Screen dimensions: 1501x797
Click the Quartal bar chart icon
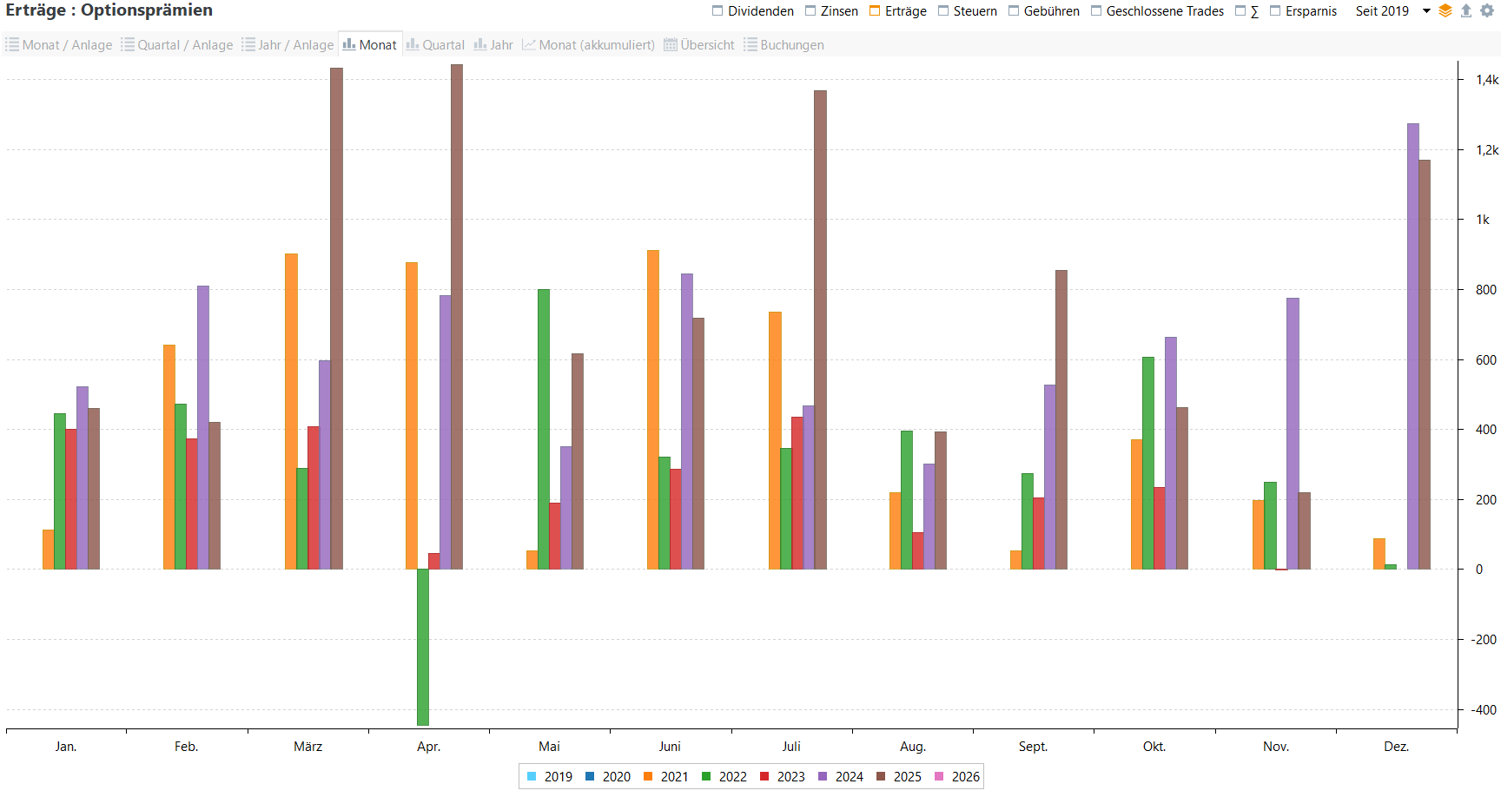[413, 45]
